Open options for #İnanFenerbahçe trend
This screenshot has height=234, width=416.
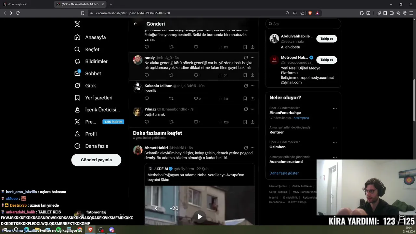coord(335,108)
